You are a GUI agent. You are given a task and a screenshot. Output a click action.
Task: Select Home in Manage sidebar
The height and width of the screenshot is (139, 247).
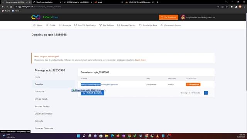click(37, 77)
